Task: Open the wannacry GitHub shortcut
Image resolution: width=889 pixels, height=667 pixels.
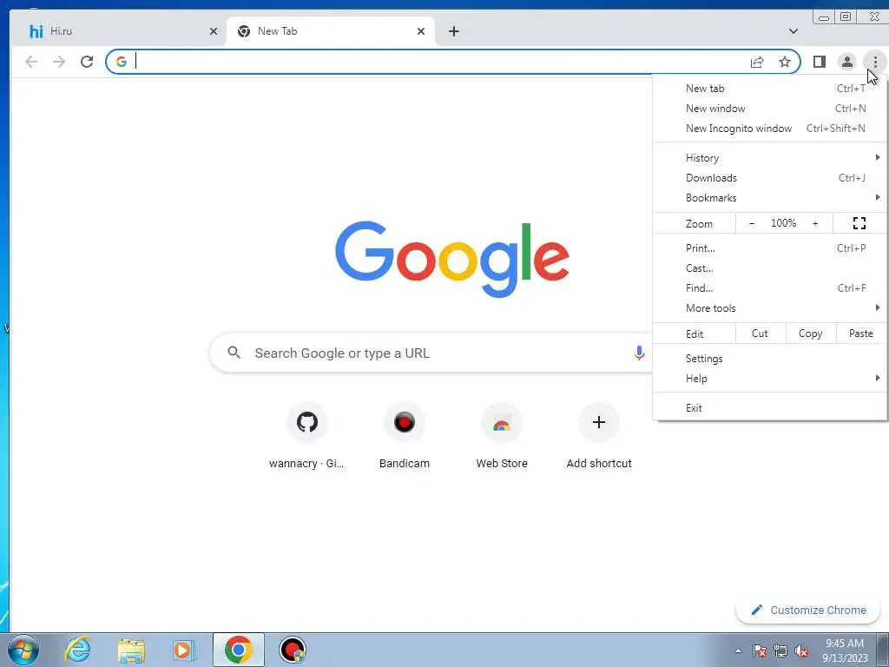Action: pos(306,436)
